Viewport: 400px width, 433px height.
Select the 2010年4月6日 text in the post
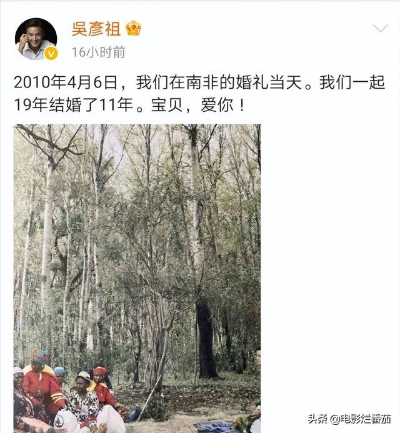tap(66, 83)
